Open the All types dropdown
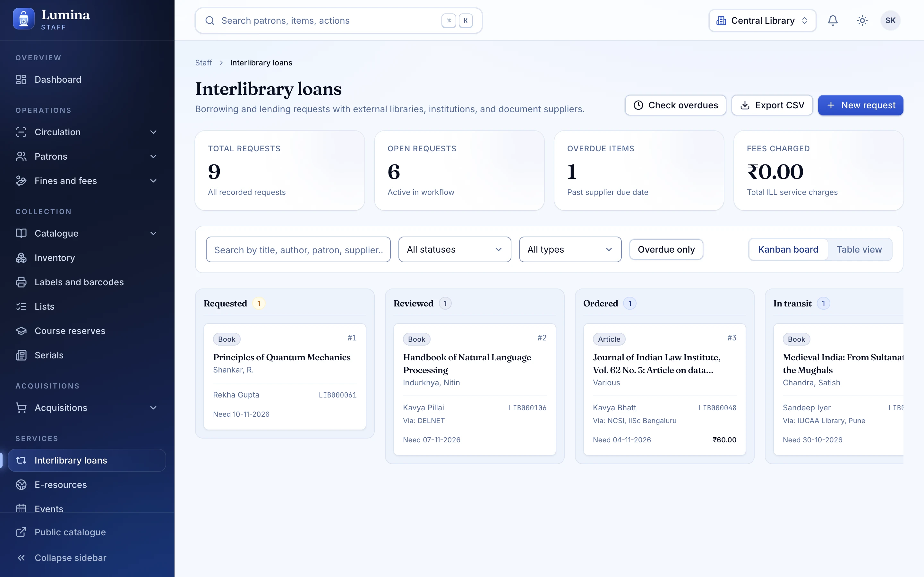 [x=570, y=250]
